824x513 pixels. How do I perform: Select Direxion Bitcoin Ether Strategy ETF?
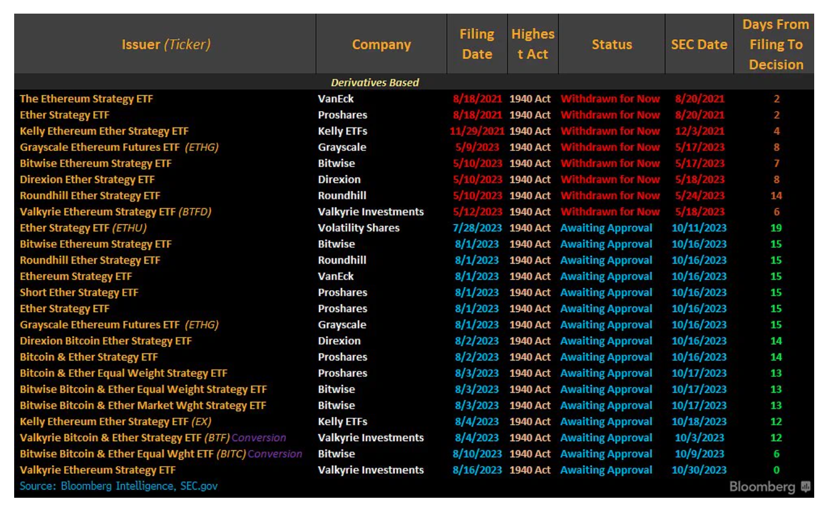pyautogui.click(x=105, y=341)
